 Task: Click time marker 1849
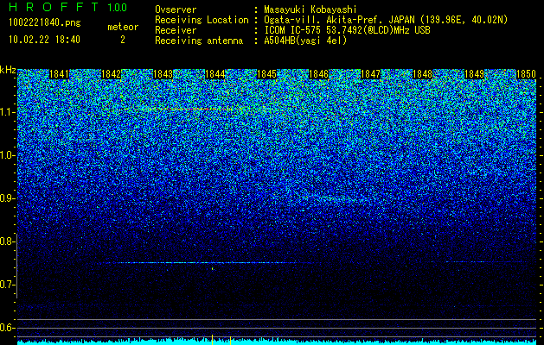coord(474,74)
